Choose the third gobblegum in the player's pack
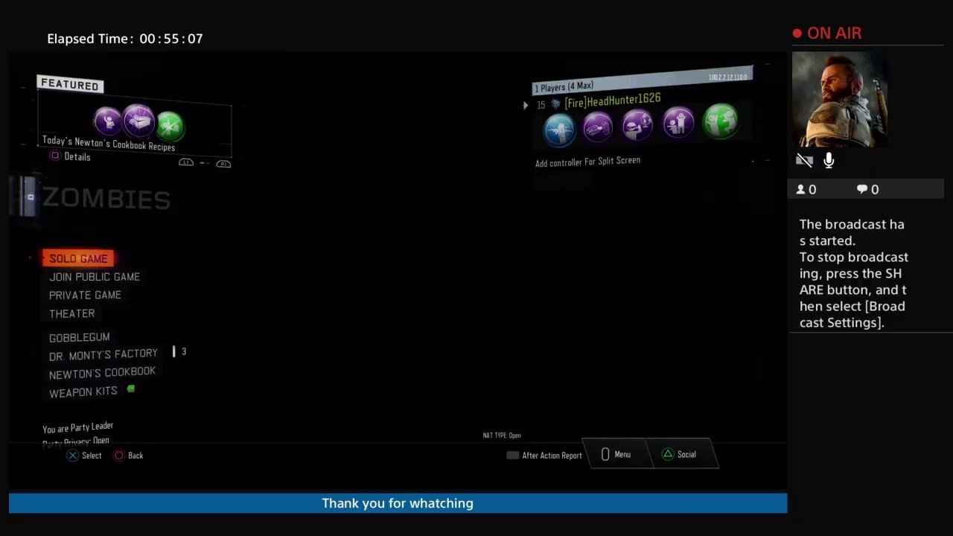The image size is (953, 536). click(x=637, y=125)
